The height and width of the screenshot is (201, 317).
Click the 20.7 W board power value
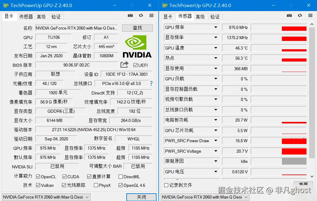235,120
